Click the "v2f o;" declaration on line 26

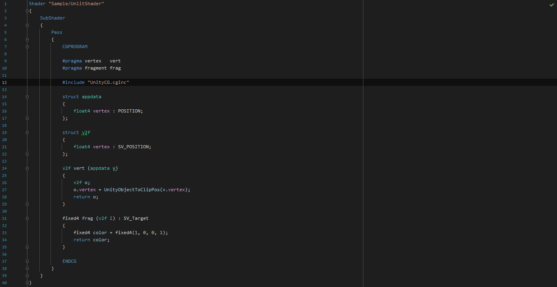point(82,182)
